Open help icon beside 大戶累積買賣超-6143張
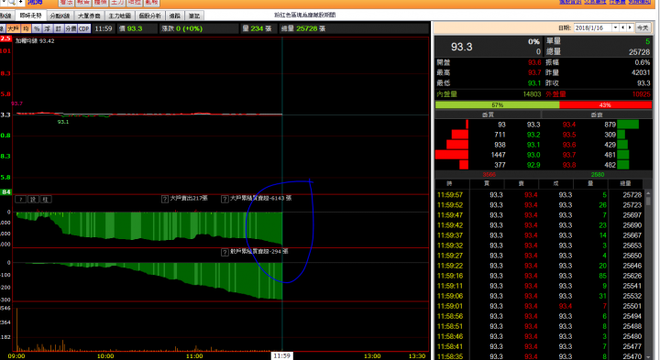Viewport: 660px width, 360px height. [225, 199]
